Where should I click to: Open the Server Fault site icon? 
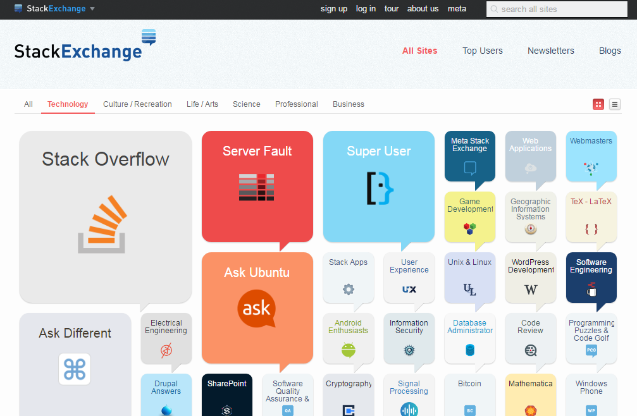[257, 187]
